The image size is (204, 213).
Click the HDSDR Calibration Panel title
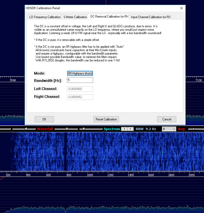(x=43, y=8)
